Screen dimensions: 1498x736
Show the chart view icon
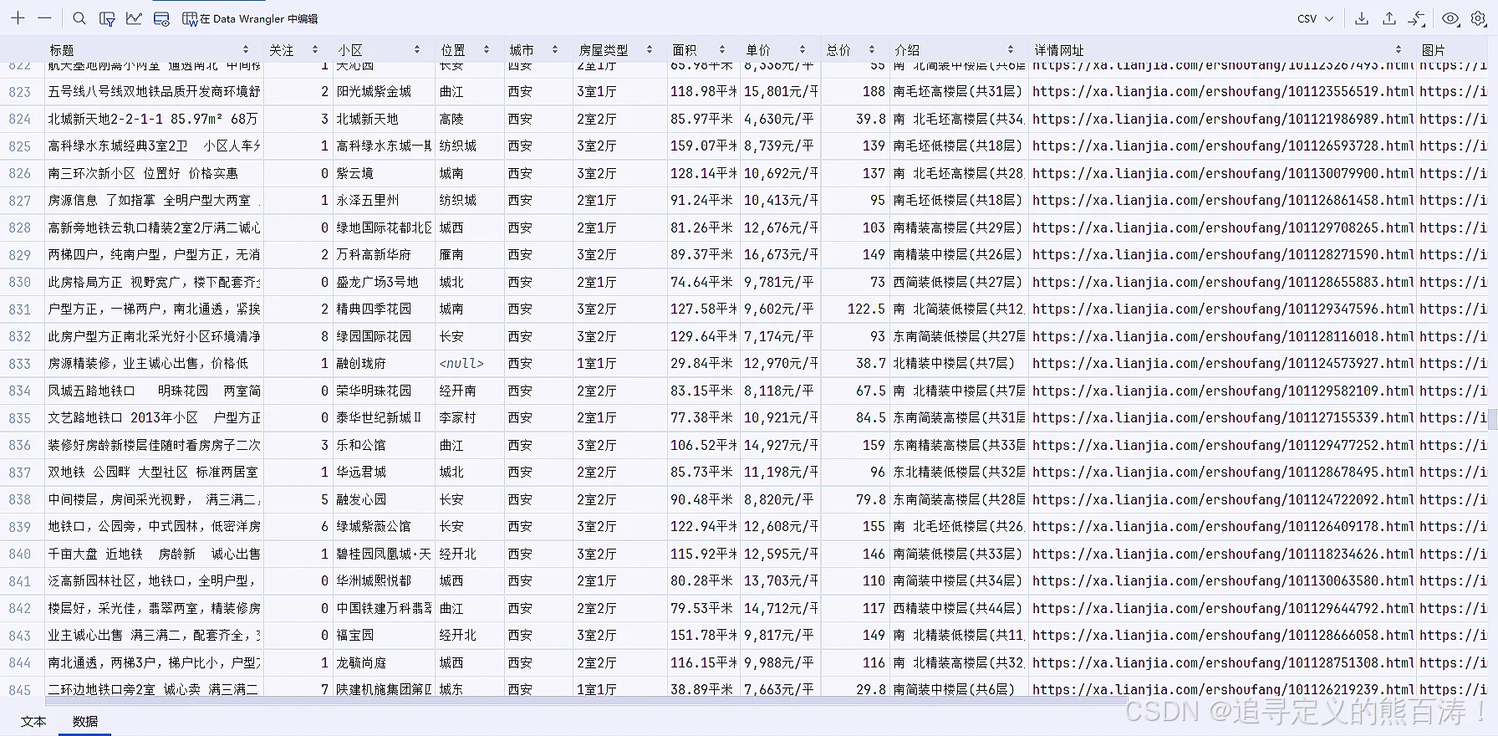(x=134, y=18)
